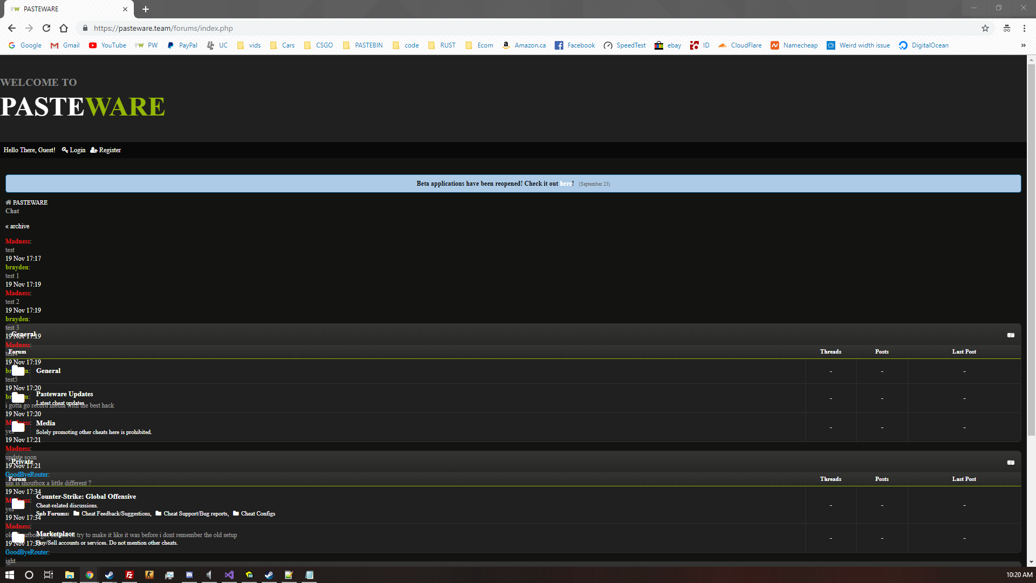
Task: Open the CloudFlare bookmark
Action: point(740,45)
